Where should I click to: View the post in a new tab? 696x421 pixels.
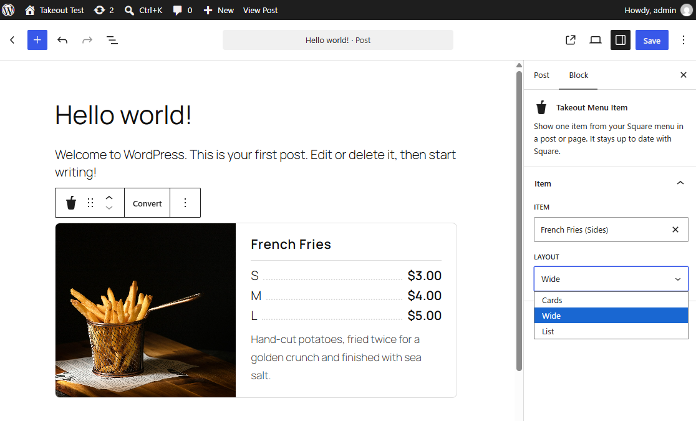pyautogui.click(x=571, y=40)
